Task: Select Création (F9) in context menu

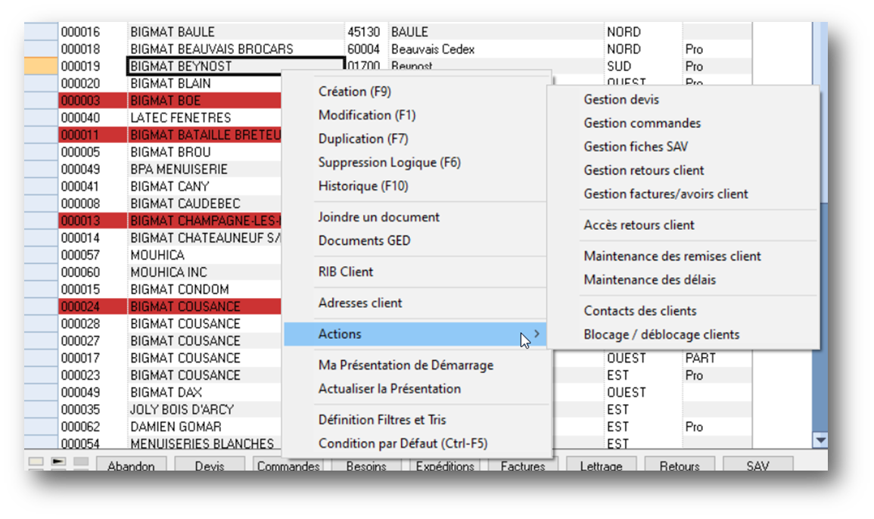Action: (354, 92)
